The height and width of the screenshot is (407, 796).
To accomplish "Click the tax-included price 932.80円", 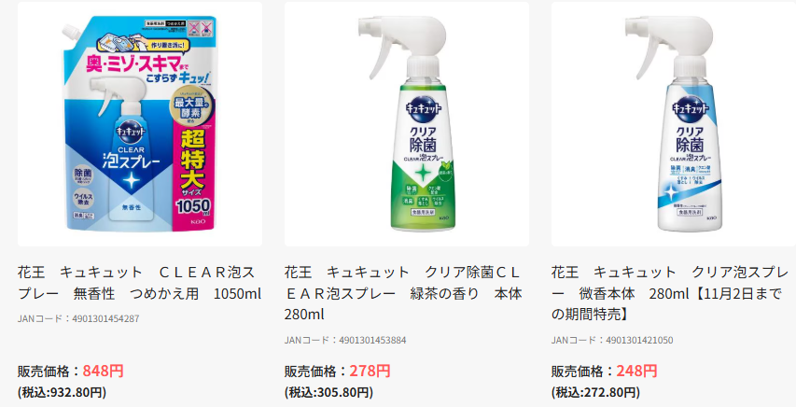I will 62,392.
